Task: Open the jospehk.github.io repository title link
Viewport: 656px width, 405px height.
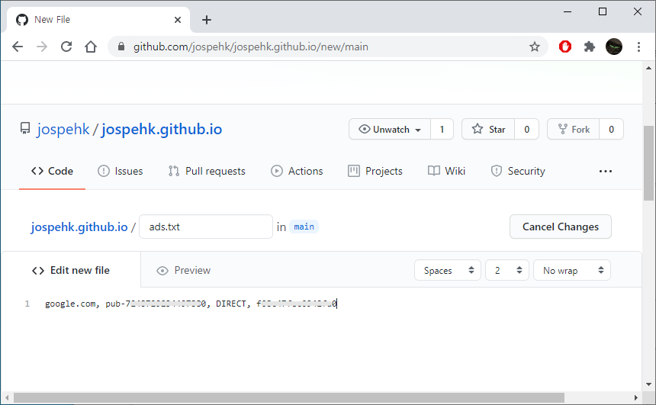Action: pyautogui.click(x=162, y=129)
